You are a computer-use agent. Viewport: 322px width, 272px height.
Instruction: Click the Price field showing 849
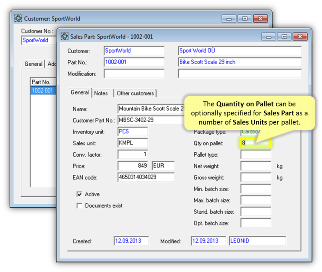point(133,166)
